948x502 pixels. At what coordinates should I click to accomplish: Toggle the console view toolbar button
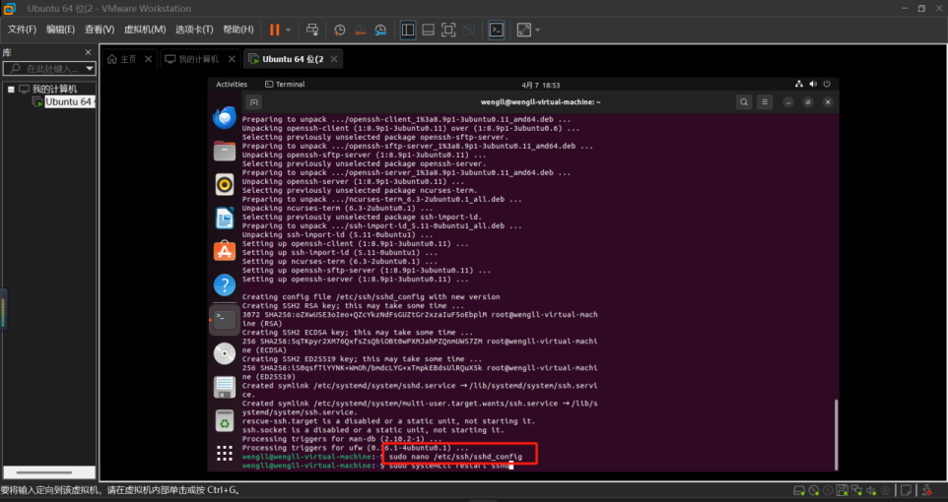[497, 30]
